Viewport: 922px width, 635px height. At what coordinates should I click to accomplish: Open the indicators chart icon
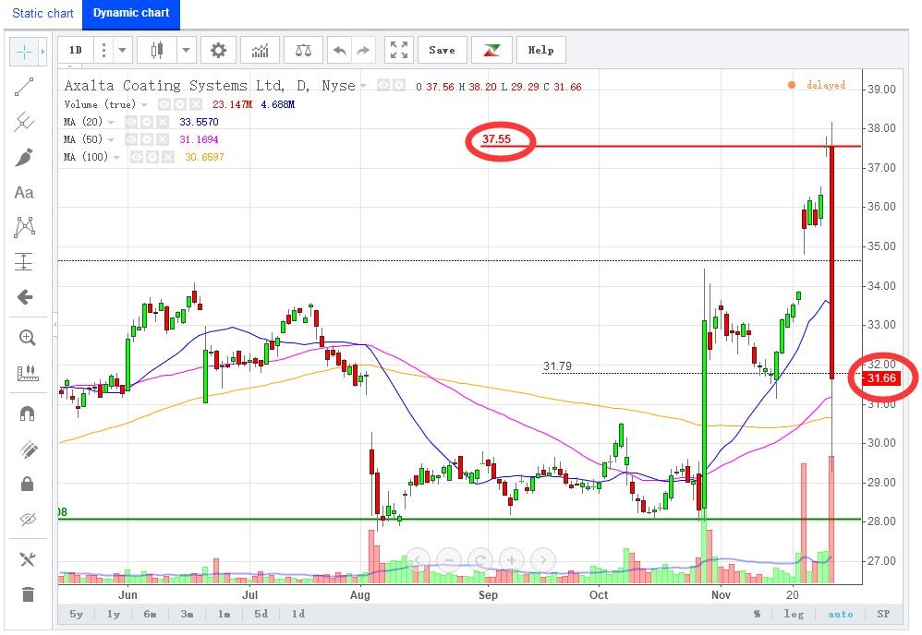point(260,50)
